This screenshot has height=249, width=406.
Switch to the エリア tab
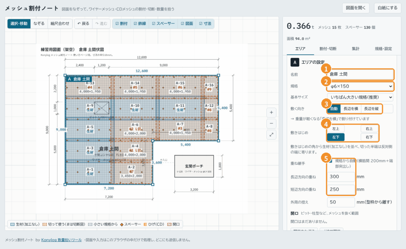pos(301,49)
